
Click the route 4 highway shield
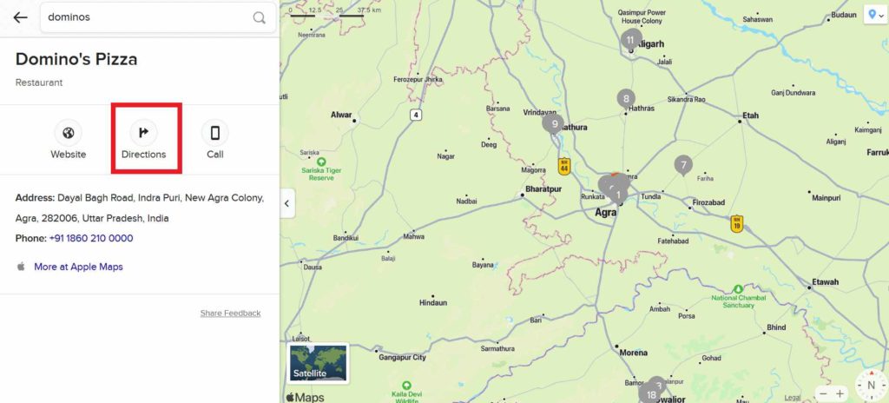coord(416,116)
